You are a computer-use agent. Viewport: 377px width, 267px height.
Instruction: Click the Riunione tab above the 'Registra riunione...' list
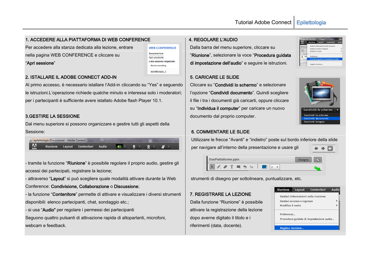(283, 190)
